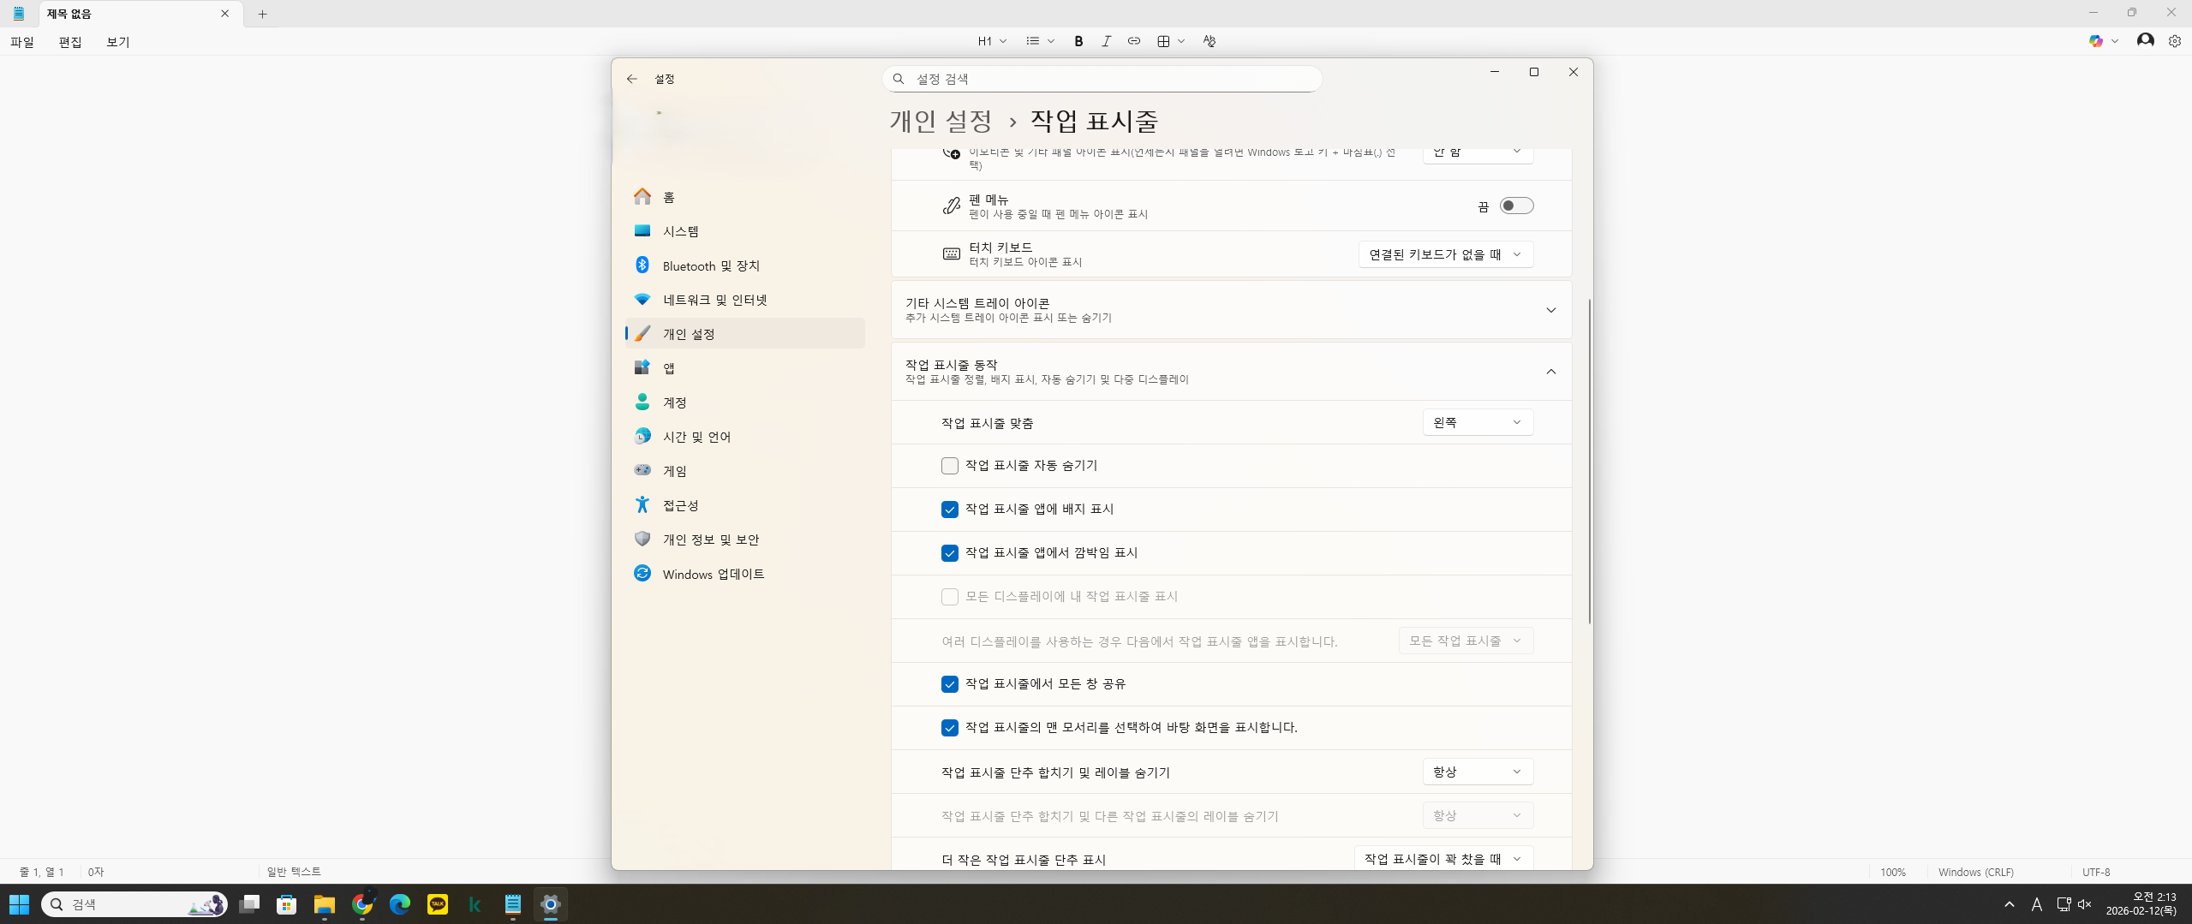The height and width of the screenshot is (924, 2192).
Task: Enable 작업 표시줄 자동 숨기기
Action: pos(949,465)
